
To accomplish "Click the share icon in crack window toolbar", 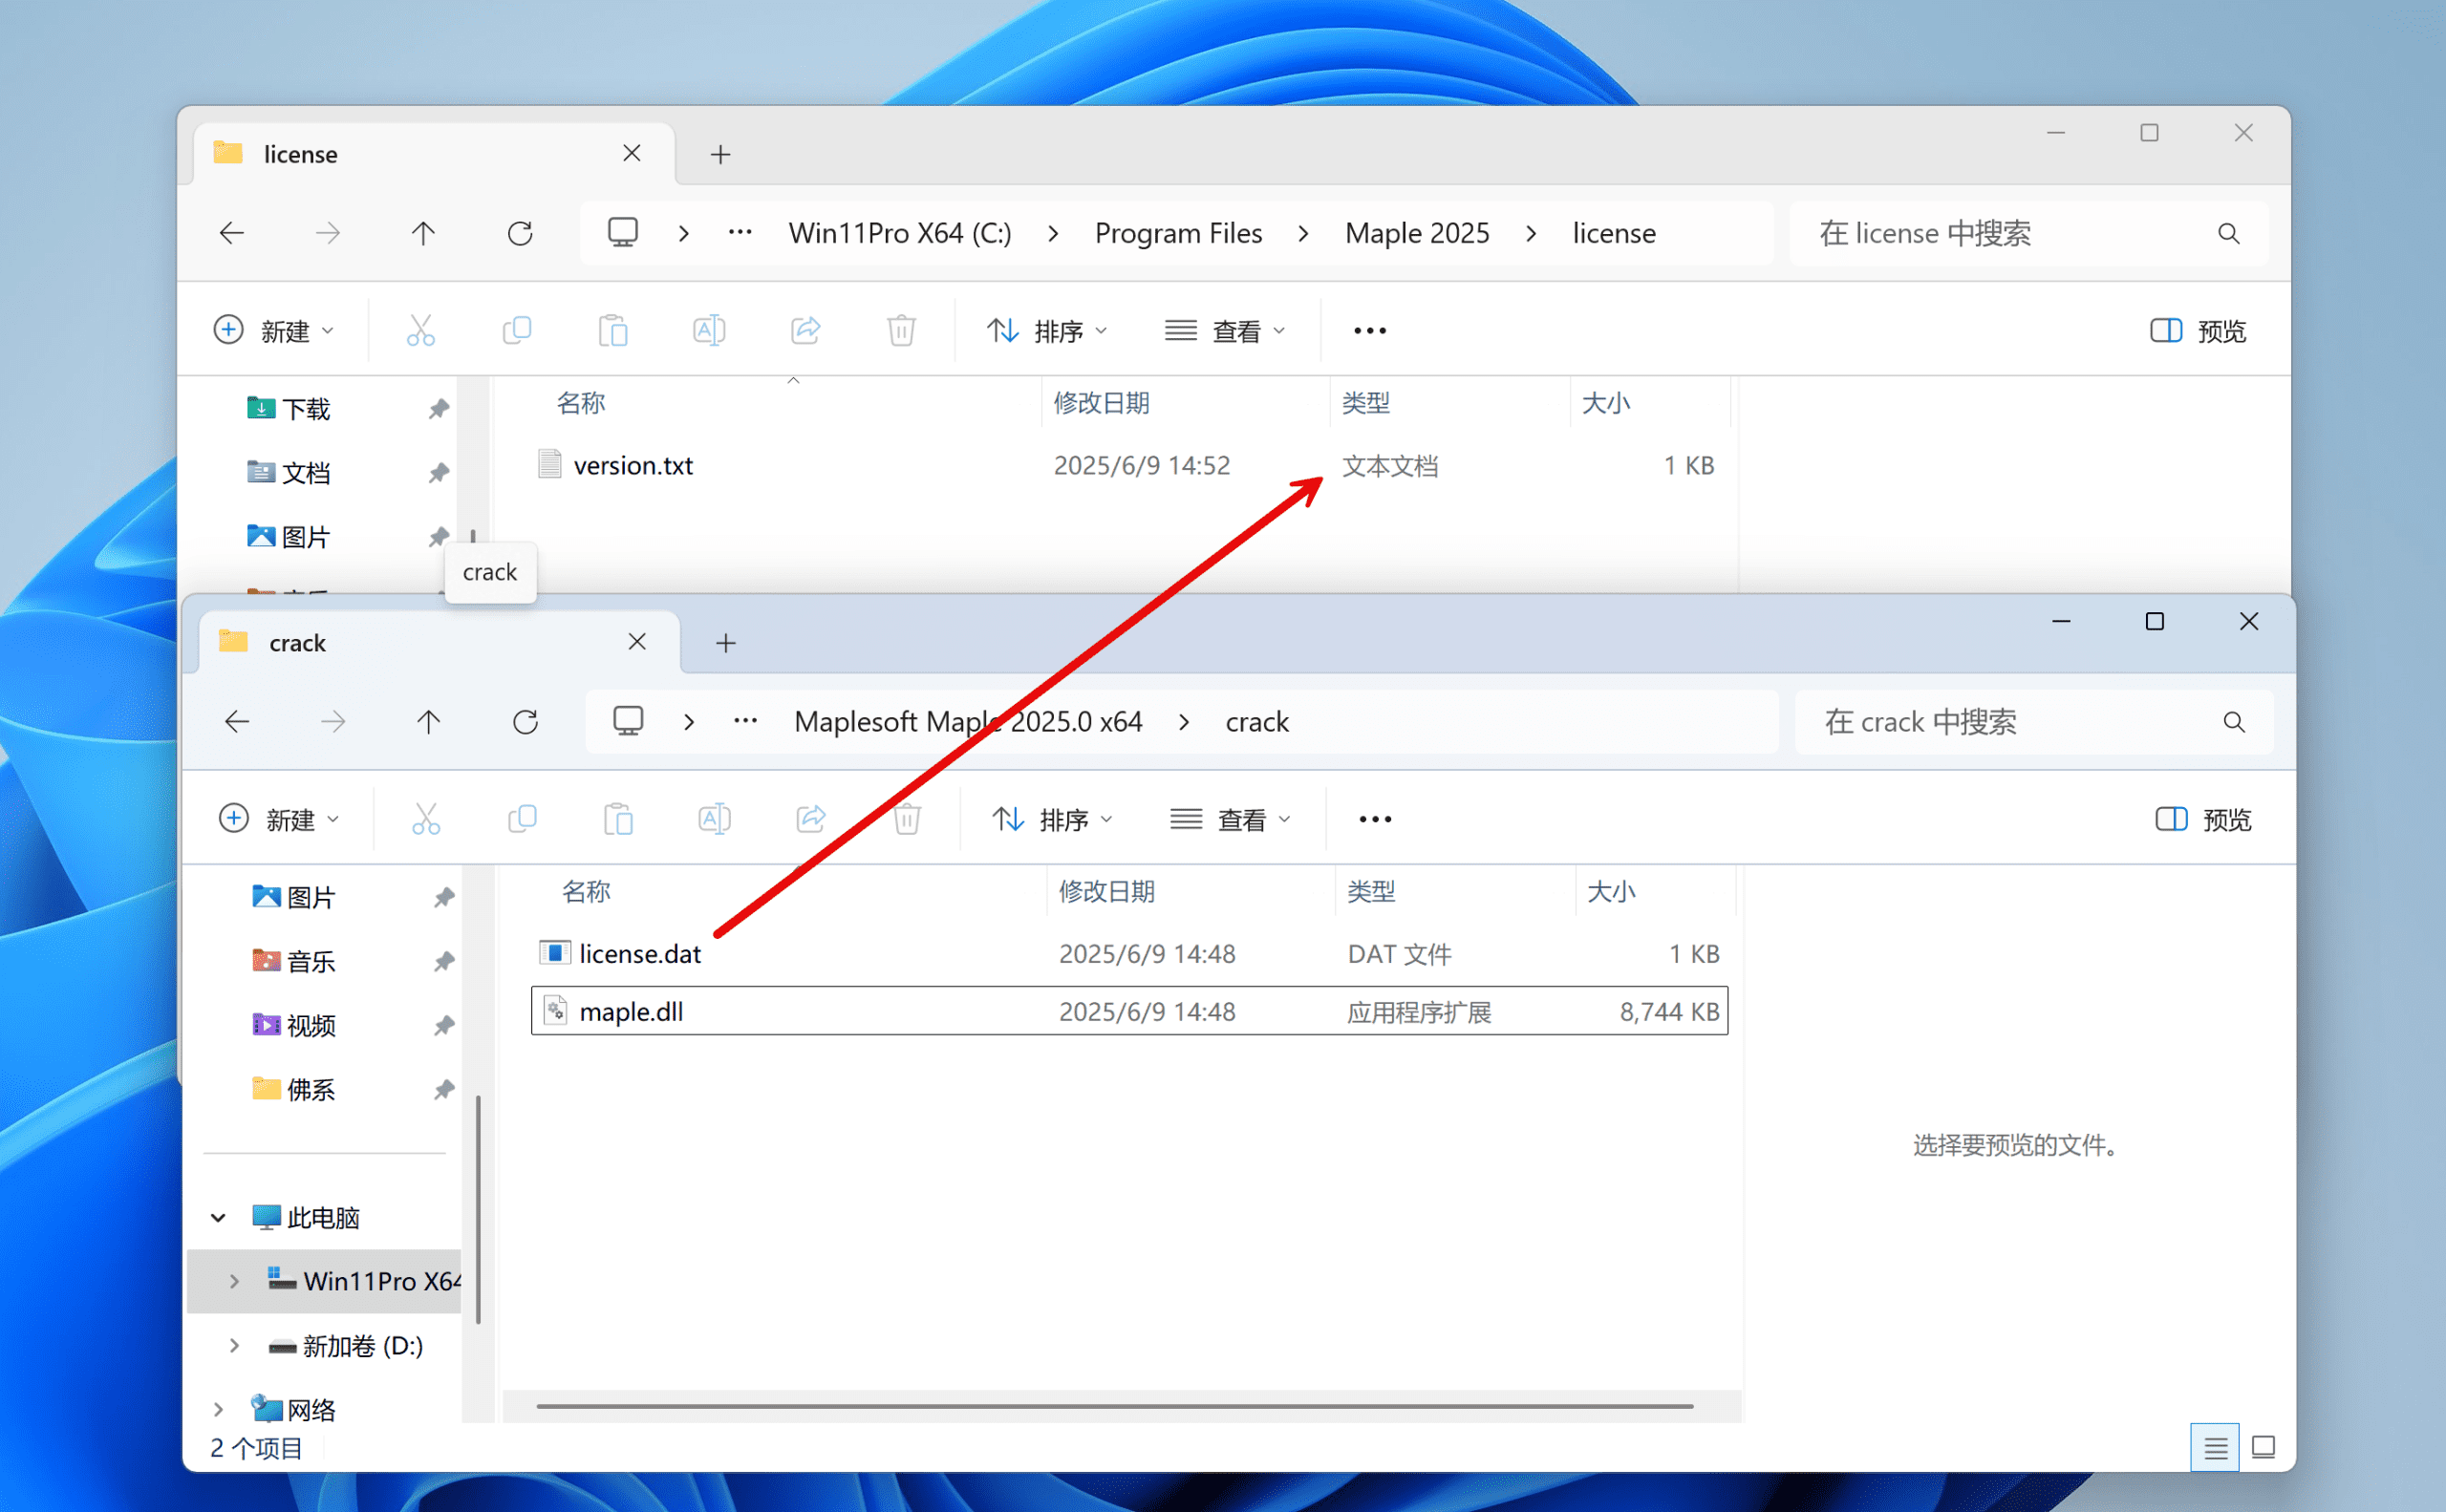I will tap(810, 819).
